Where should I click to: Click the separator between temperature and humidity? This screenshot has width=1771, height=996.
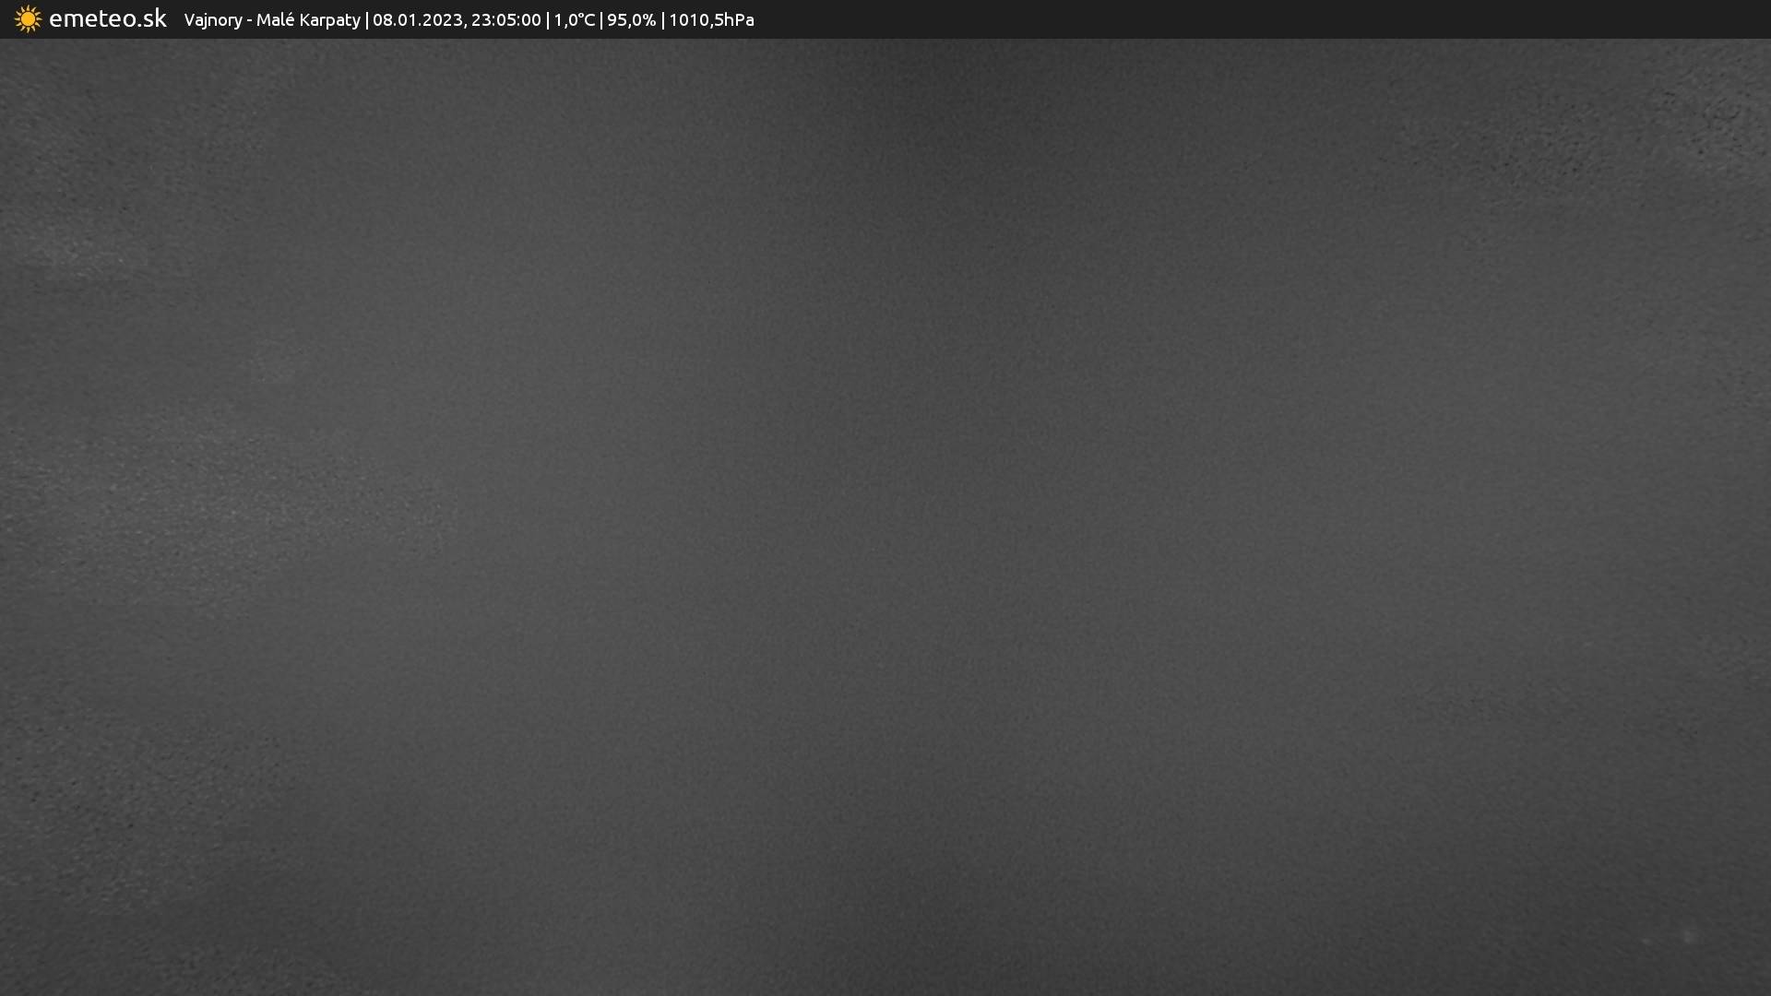tap(600, 20)
